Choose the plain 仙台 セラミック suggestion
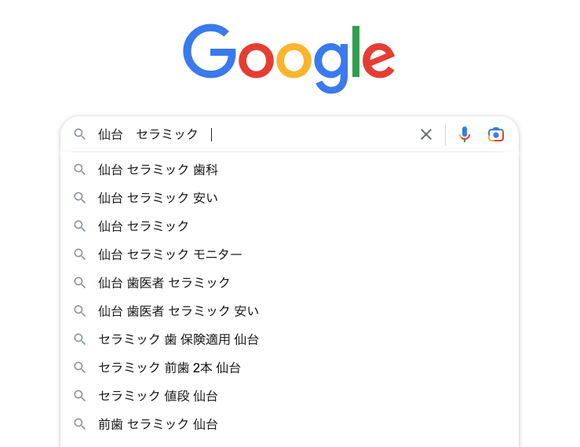 pyautogui.click(x=290, y=226)
